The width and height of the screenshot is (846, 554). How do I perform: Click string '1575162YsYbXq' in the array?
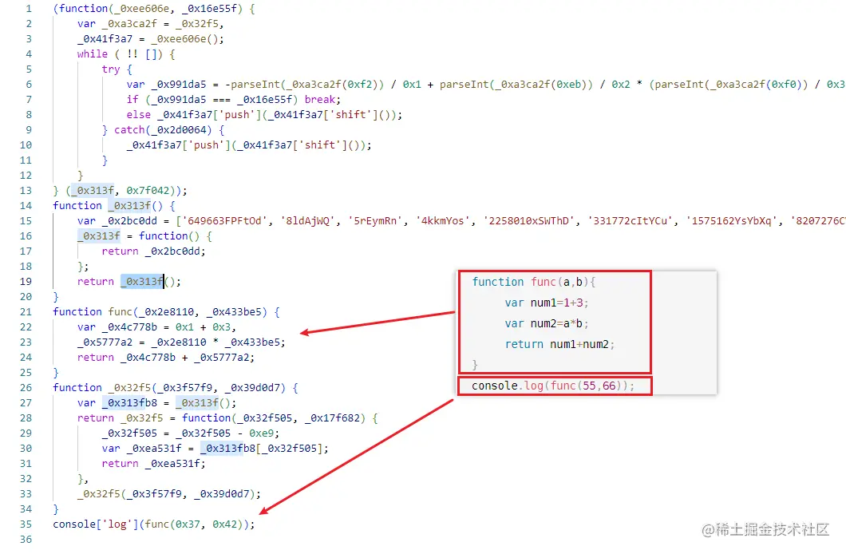pos(732,221)
